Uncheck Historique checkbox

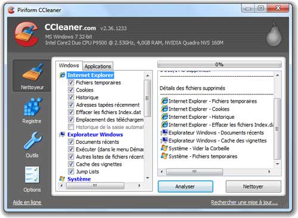click(x=71, y=97)
